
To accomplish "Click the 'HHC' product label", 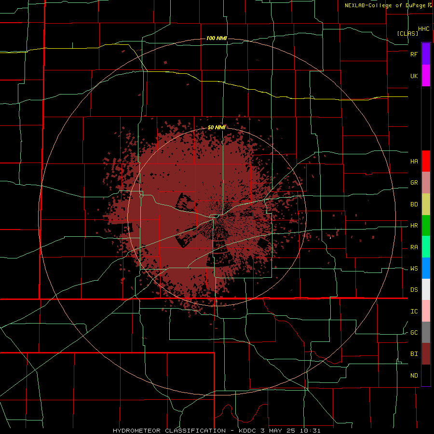I will point(424,29).
